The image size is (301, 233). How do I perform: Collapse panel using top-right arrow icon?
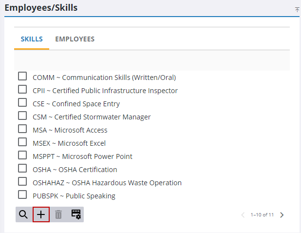pos(297,9)
